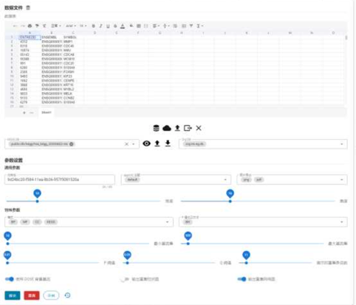This screenshot has height=305, width=356.
Task: Turn off the rightmost switch in the bottom row
Action: pos(242,279)
